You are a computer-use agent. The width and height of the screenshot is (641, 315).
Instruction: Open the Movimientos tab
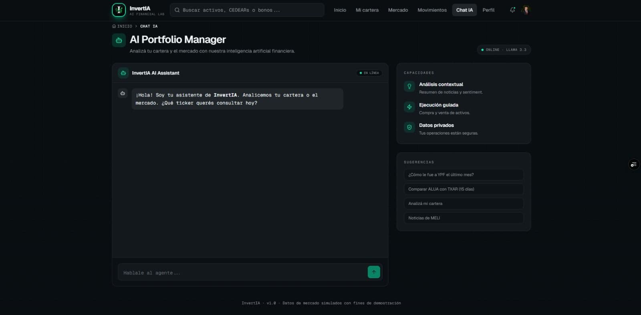[432, 10]
